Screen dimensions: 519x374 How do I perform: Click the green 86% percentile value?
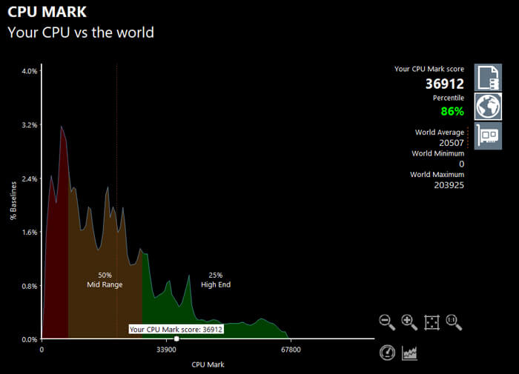[x=452, y=111]
